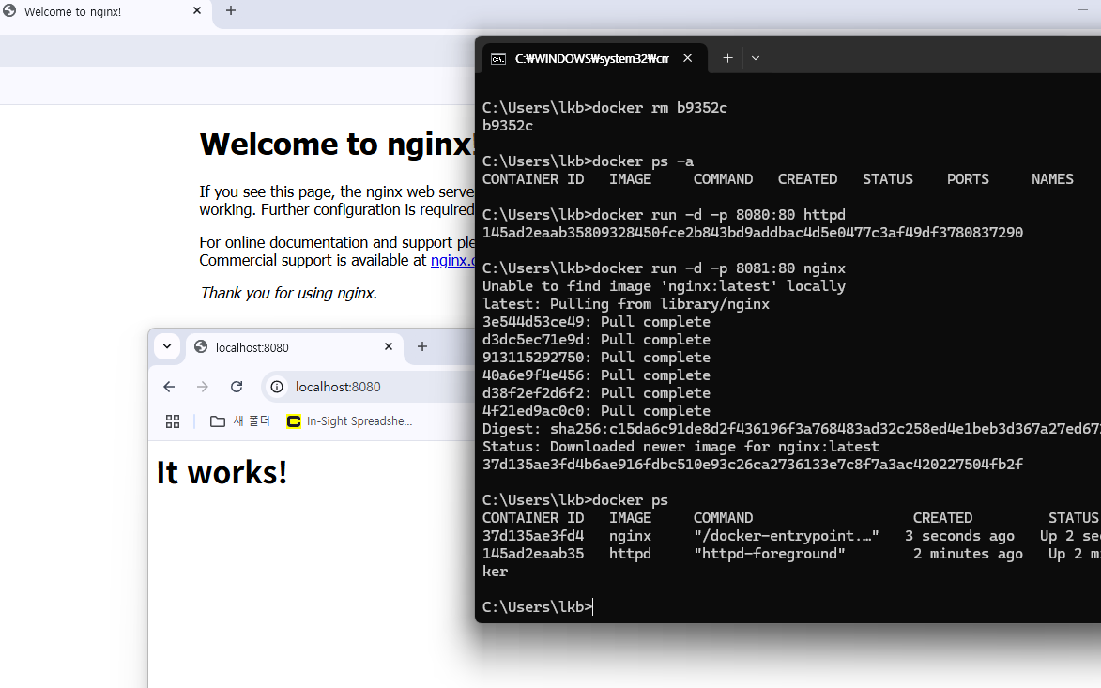Image resolution: width=1101 pixels, height=688 pixels.
Task: Click the globe favicon on nginx tab
Action: pos(9,11)
